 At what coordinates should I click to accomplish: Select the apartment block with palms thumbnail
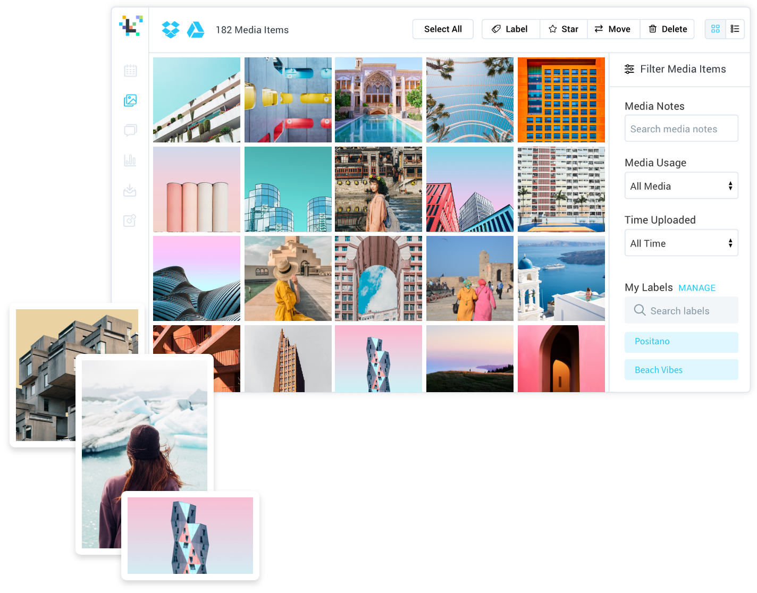click(x=561, y=189)
